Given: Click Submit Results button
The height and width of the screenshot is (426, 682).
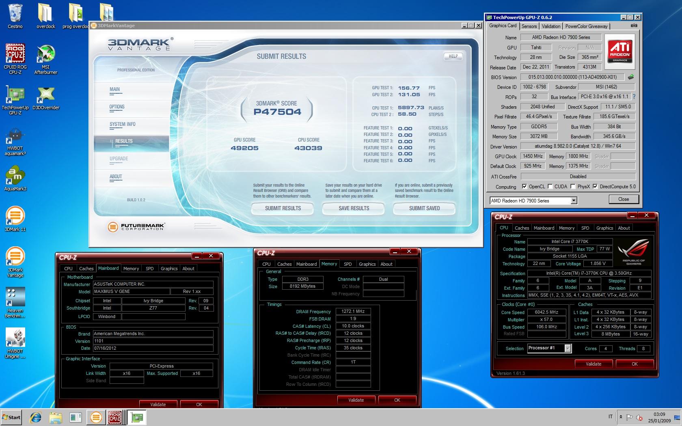Looking at the screenshot, I should [x=283, y=208].
